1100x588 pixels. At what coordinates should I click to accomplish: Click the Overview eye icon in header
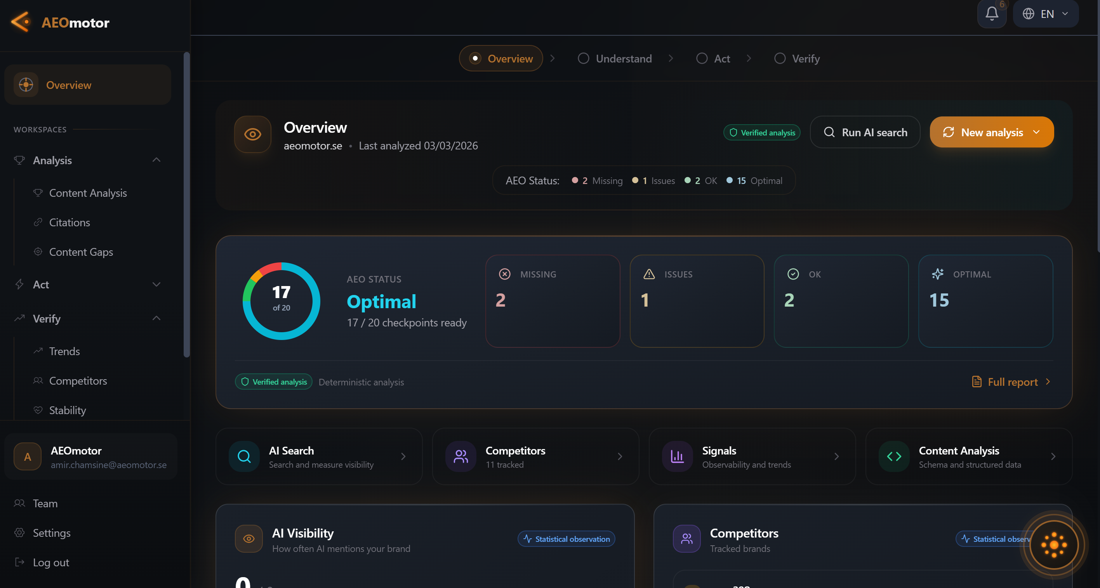252,134
